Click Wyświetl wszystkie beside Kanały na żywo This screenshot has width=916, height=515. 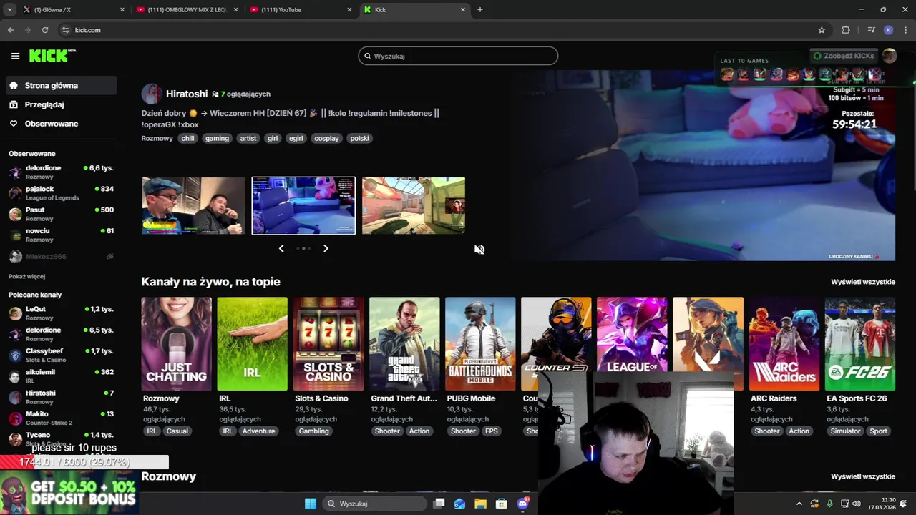pos(863,282)
